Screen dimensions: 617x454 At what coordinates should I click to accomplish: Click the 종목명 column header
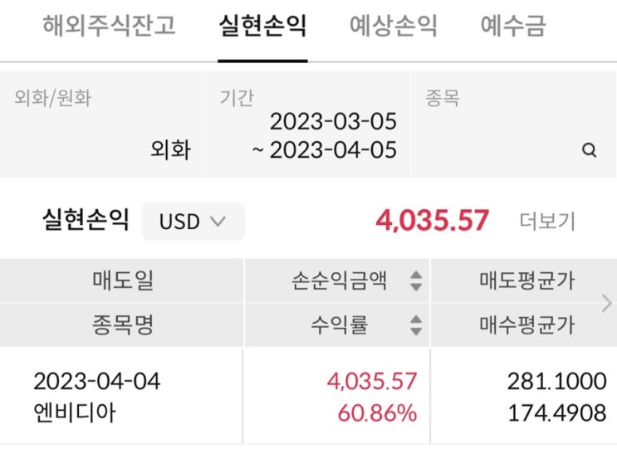click(x=121, y=325)
